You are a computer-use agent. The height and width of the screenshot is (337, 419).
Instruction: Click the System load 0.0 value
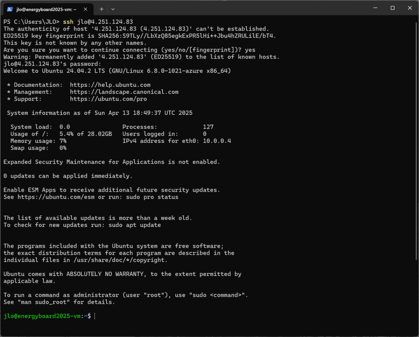click(x=65, y=127)
